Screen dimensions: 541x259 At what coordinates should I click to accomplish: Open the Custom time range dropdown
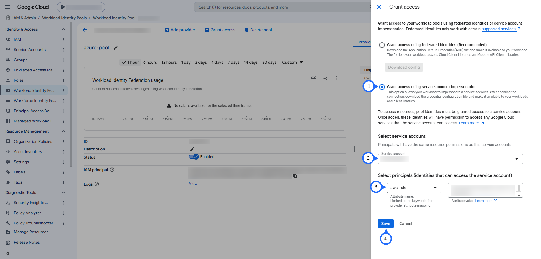pyautogui.click(x=292, y=62)
